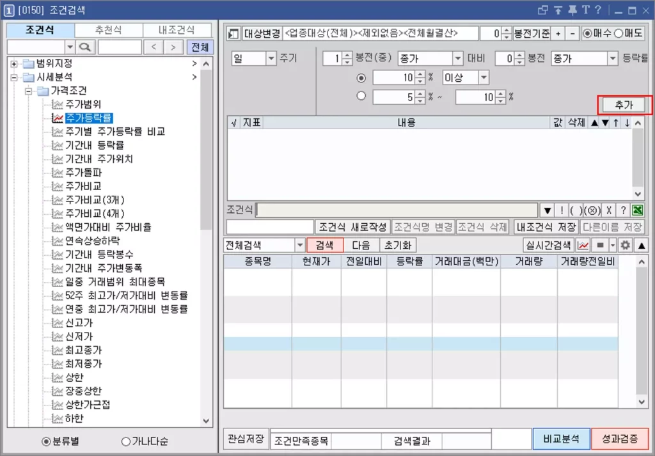Click the 내조건식 저장 button
Screen dimensions: 655x456
(546, 227)
